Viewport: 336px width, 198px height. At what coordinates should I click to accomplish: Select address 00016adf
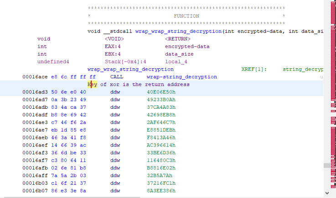tap(35, 115)
